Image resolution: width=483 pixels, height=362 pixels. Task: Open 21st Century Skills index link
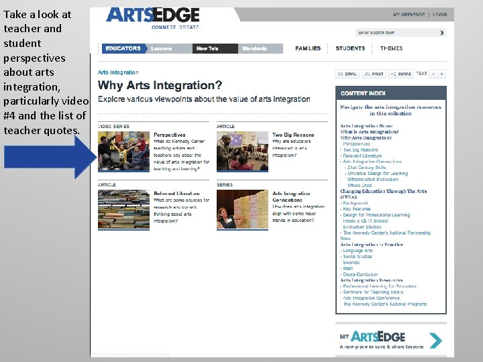pyautogui.click(x=366, y=168)
